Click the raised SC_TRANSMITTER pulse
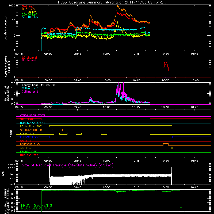Image resolution: width=214 pixels, height=214 pixels. 57,130
